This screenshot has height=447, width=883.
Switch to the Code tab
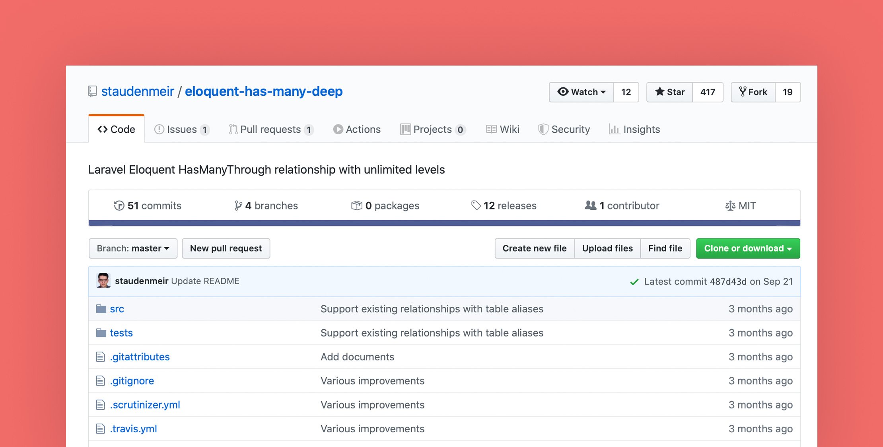pyautogui.click(x=117, y=130)
